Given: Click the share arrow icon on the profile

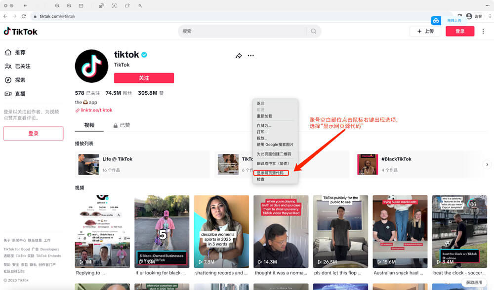Looking at the screenshot, I should (239, 56).
